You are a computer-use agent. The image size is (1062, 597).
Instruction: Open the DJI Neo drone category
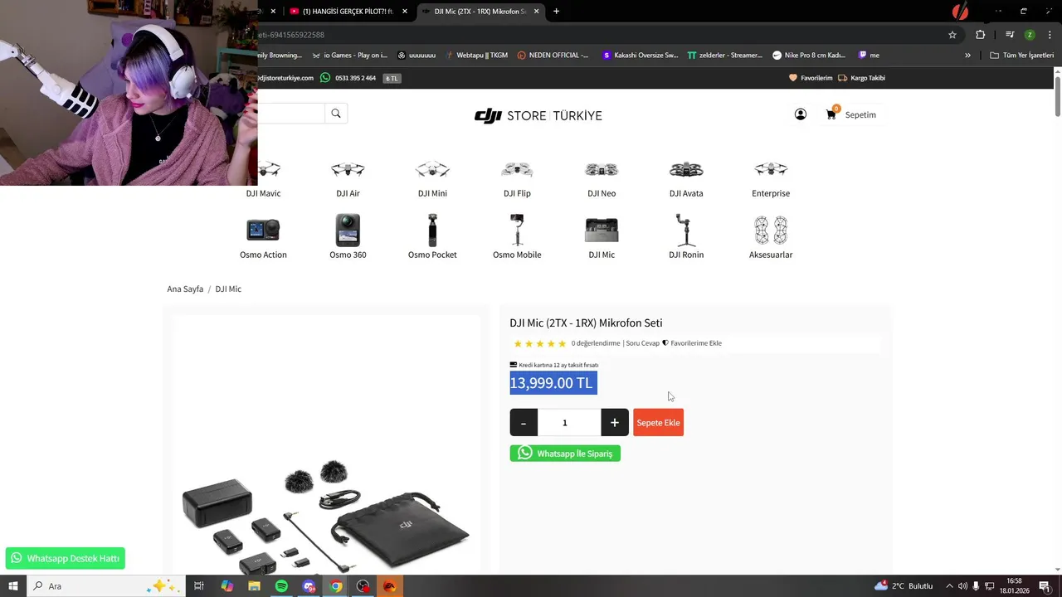coord(602,179)
